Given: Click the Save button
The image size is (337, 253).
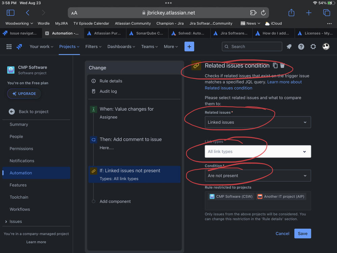Looking at the screenshot, I should pos(303,233).
